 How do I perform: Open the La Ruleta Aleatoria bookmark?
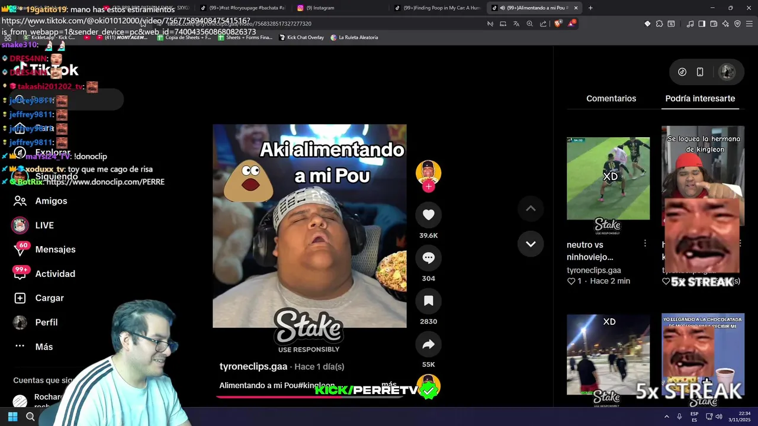point(354,37)
